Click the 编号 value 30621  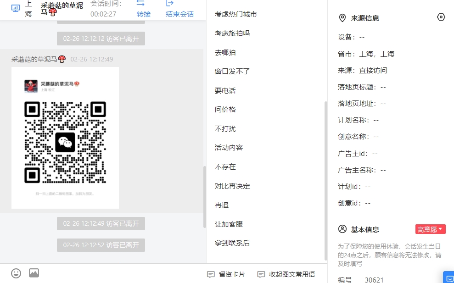pos(374,280)
